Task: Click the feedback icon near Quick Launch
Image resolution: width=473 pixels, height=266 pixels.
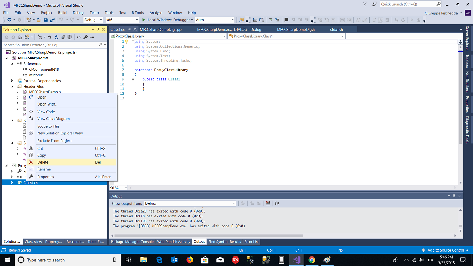Action: (374, 4)
